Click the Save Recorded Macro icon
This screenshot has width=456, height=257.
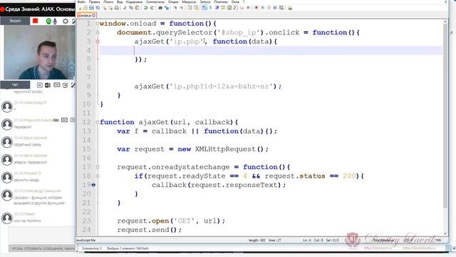(x=281, y=8)
